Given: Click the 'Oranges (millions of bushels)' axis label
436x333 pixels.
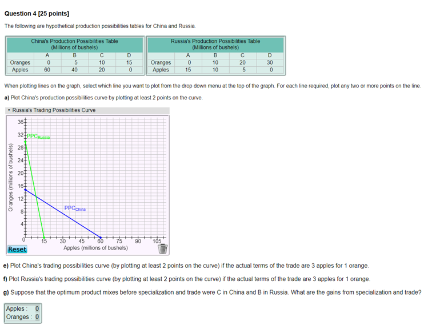Looking at the screenshot, I should point(10,177).
